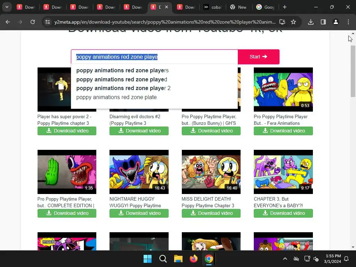Open the 1:35 green hand thumbnail
This screenshot has width=356, height=267.
[x=67, y=172]
